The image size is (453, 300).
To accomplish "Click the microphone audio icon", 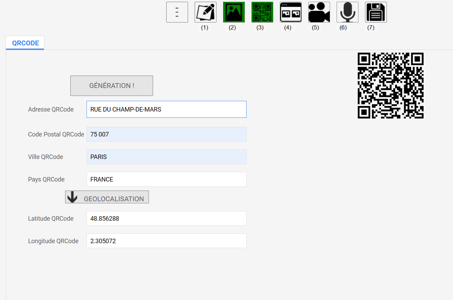I will (x=347, y=12).
